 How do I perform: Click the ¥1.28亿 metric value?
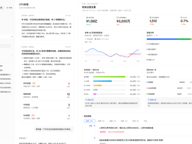coord(92,21)
